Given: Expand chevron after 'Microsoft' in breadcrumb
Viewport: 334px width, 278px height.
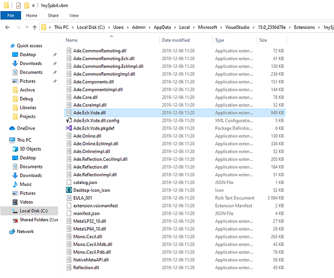Looking at the screenshot, I should point(221,27).
